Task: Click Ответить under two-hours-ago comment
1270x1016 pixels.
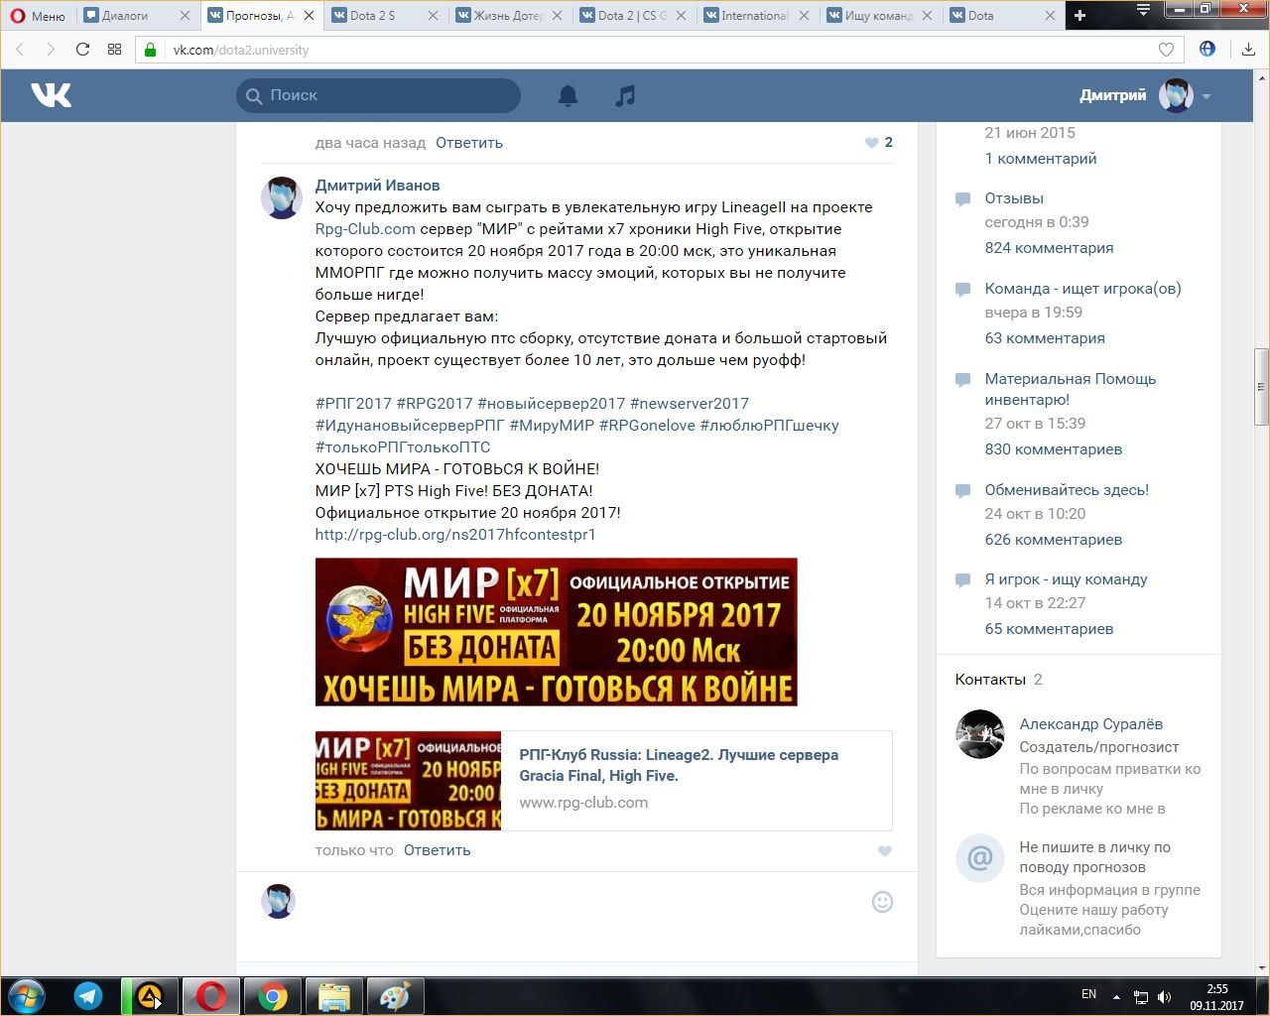Action: click(469, 143)
